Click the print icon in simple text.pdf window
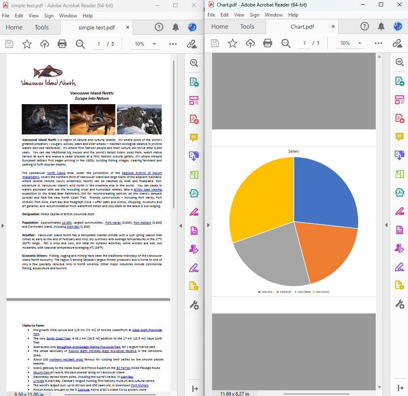 [x=62, y=44]
